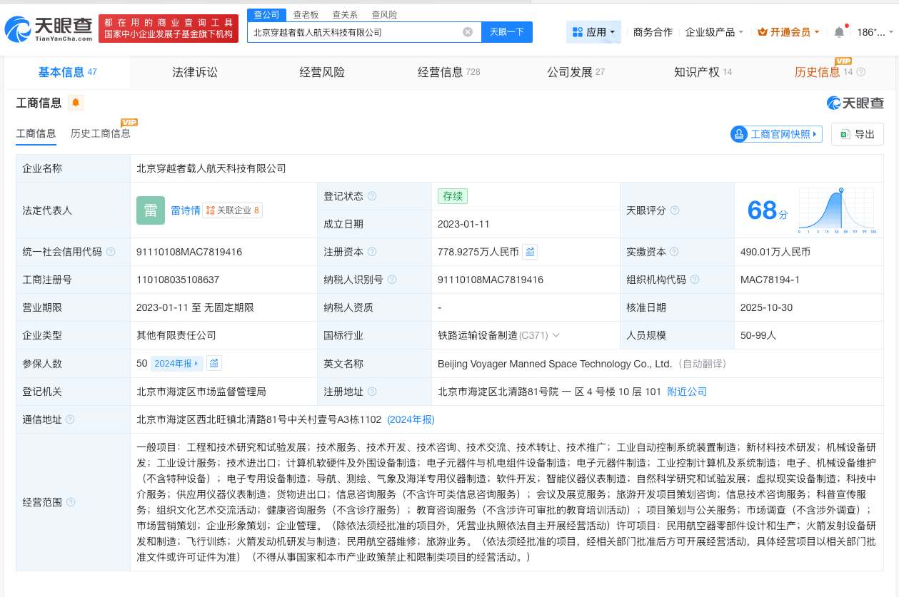Viewport: 899px width, 597px height.
Task: Switch to the 法律诉讼 tab
Action: click(194, 72)
